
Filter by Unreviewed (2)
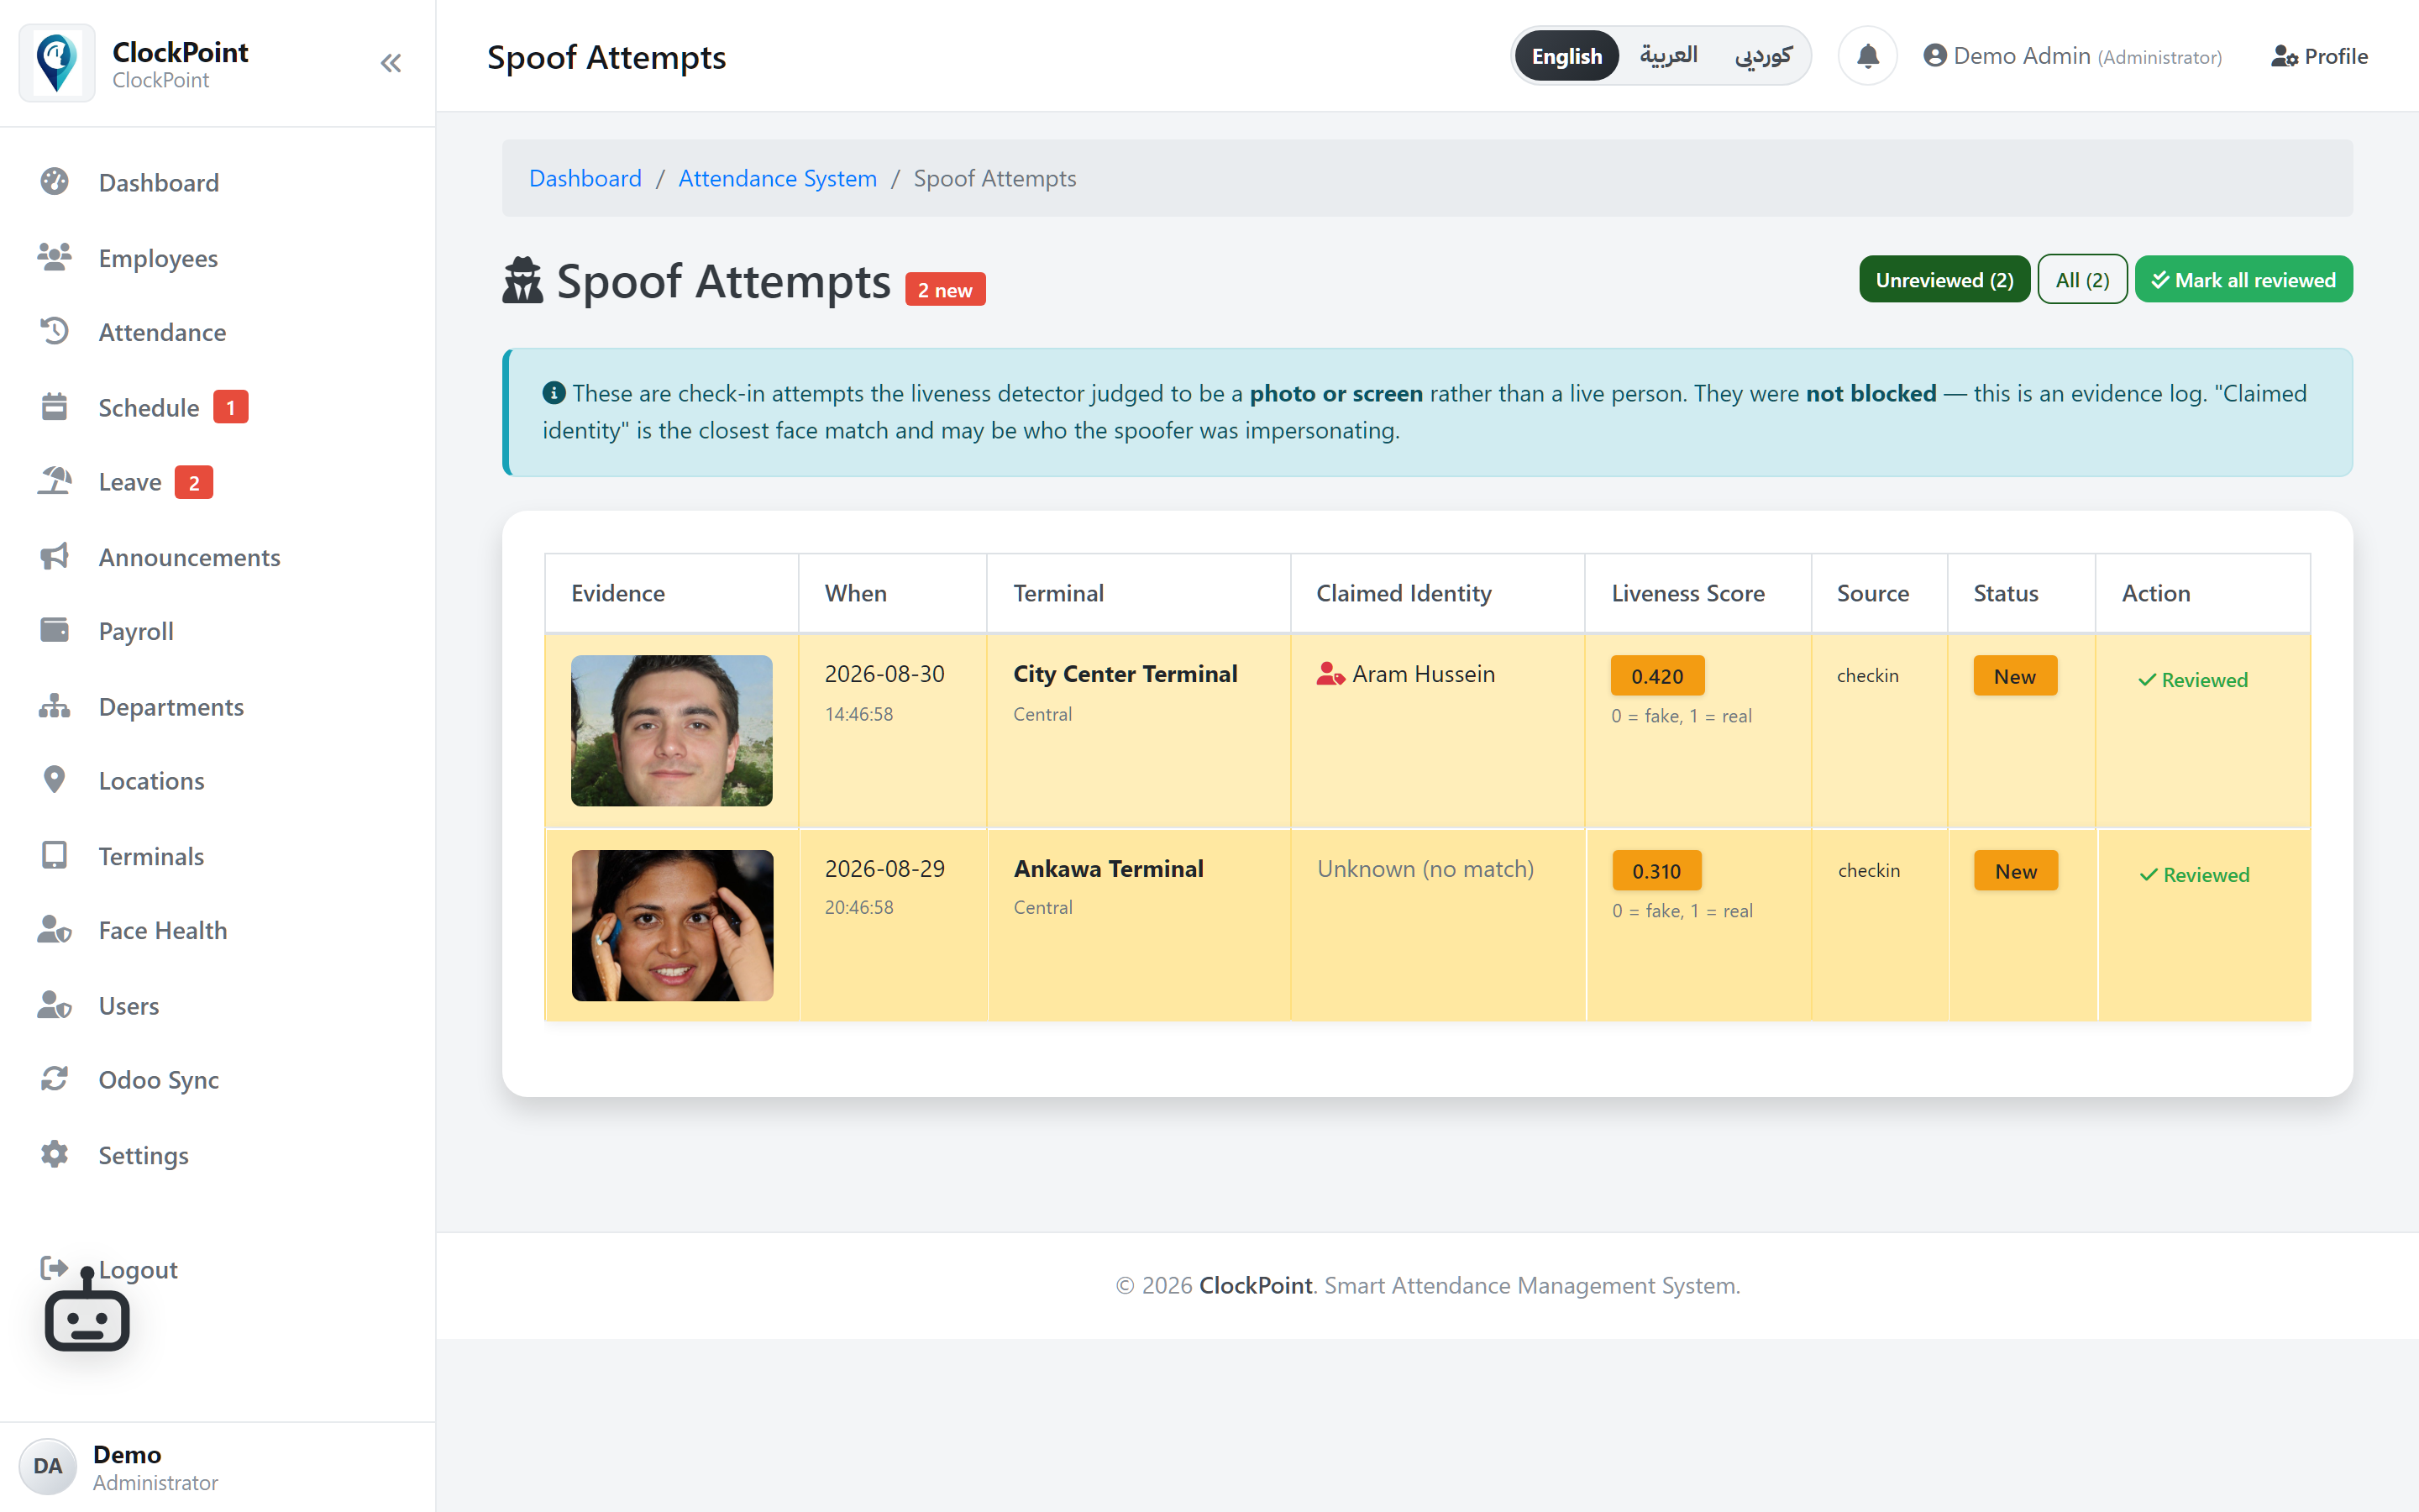[x=1944, y=280]
